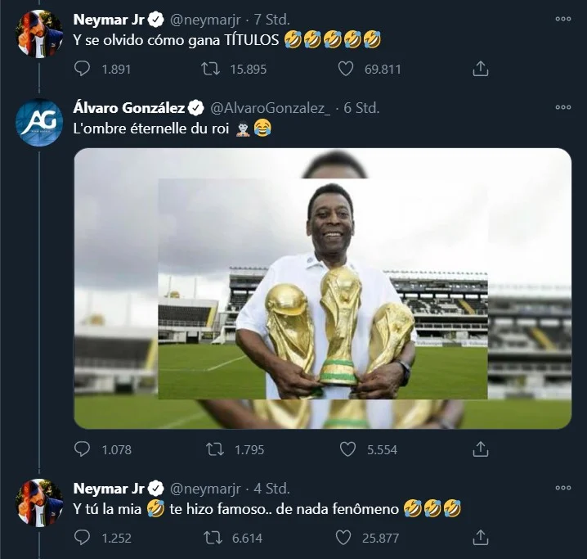
Task: Reply to Álvaro González's tweet
Action: coord(82,449)
